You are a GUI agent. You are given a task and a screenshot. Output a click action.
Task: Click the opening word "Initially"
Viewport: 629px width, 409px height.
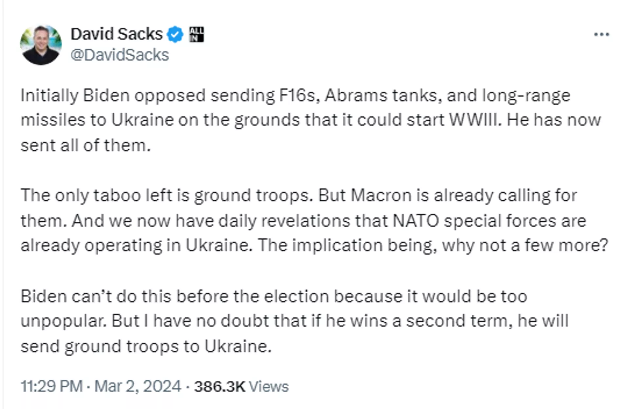click(x=49, y=96)
